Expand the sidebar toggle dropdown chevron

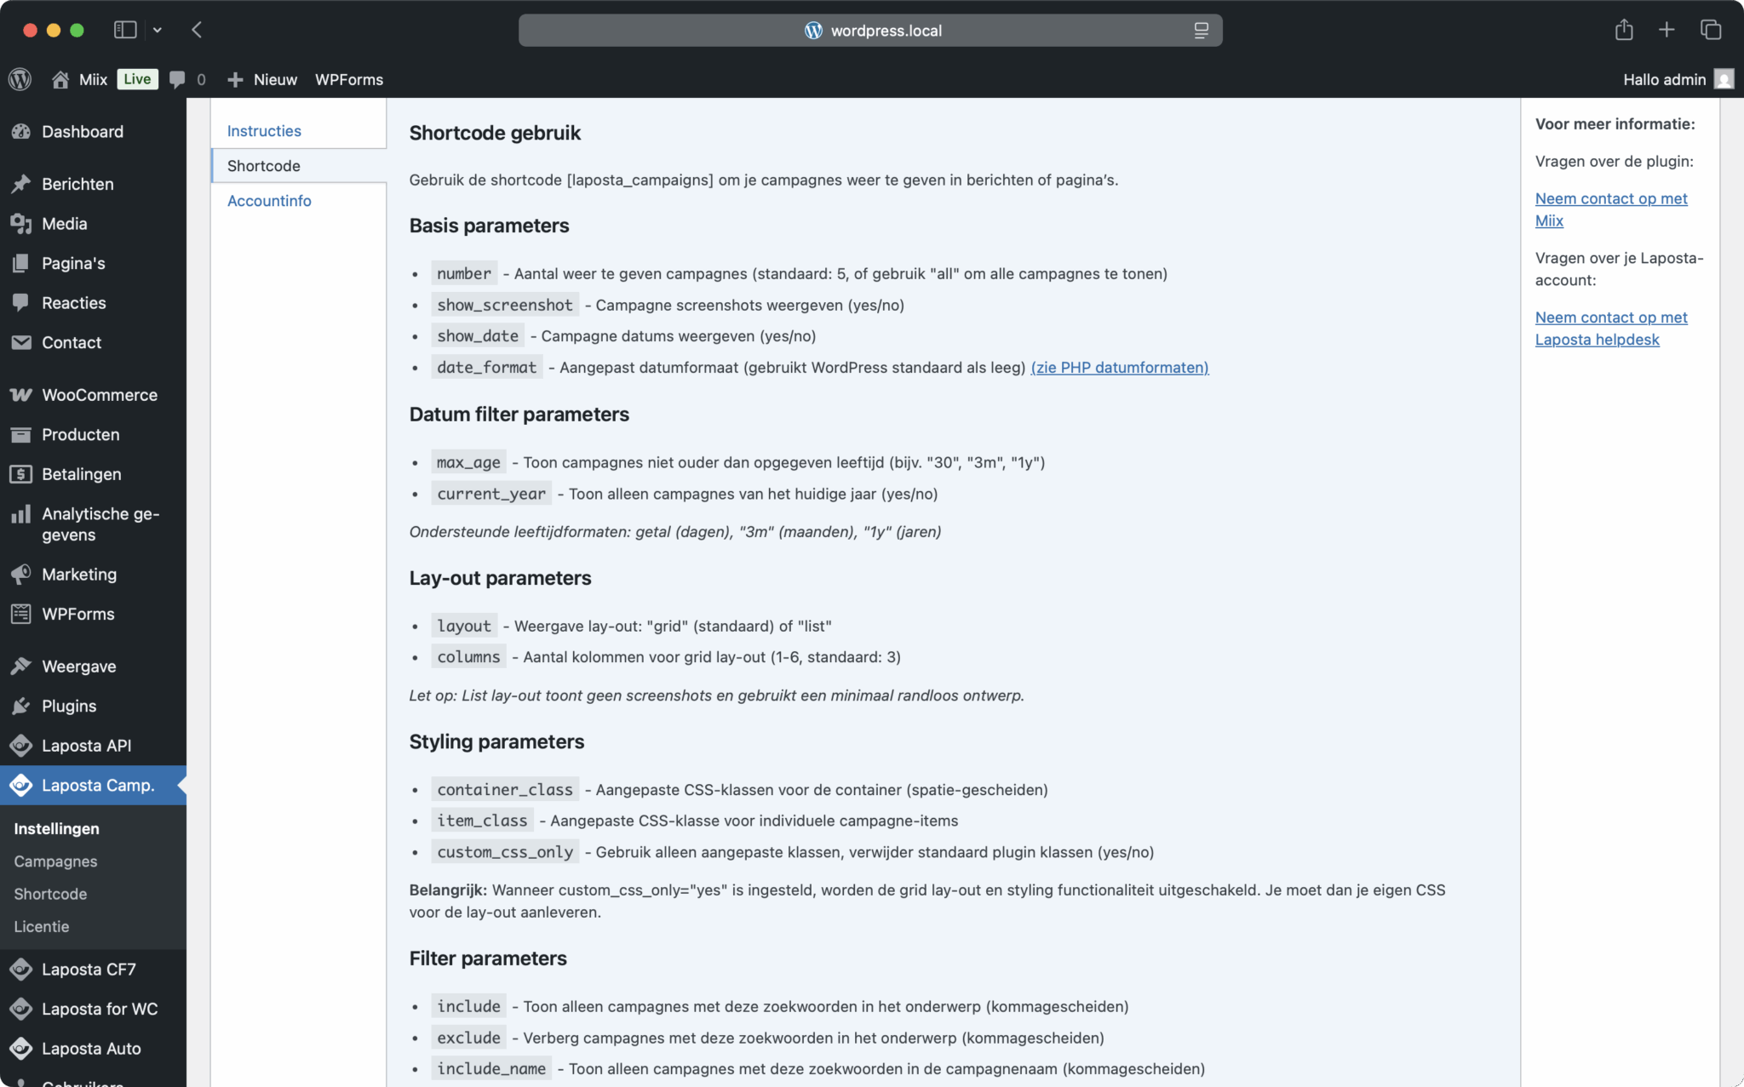[158, 30]
